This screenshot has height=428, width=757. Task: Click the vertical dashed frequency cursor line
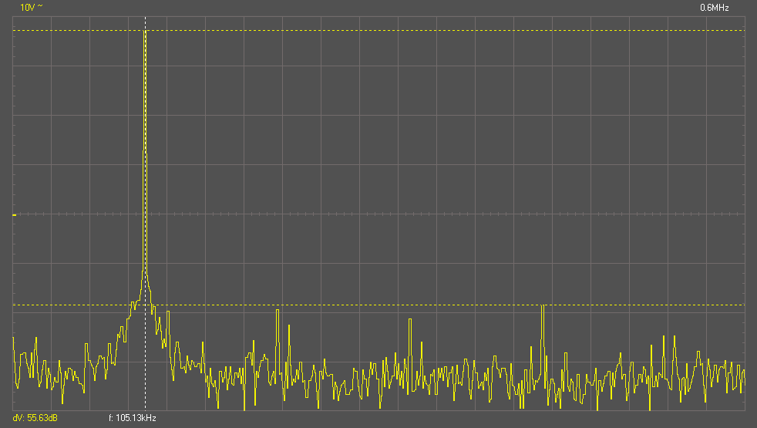pos(145,355)
